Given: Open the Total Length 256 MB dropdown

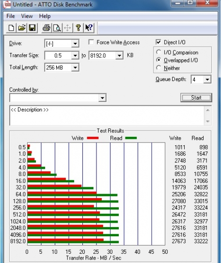Looking at the screenshot, I should click(x=75, y=68).
